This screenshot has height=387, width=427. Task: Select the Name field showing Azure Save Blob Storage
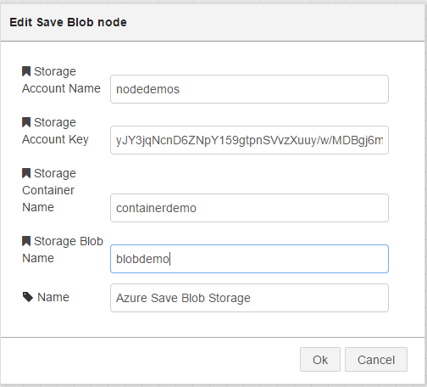coord(249,298)
